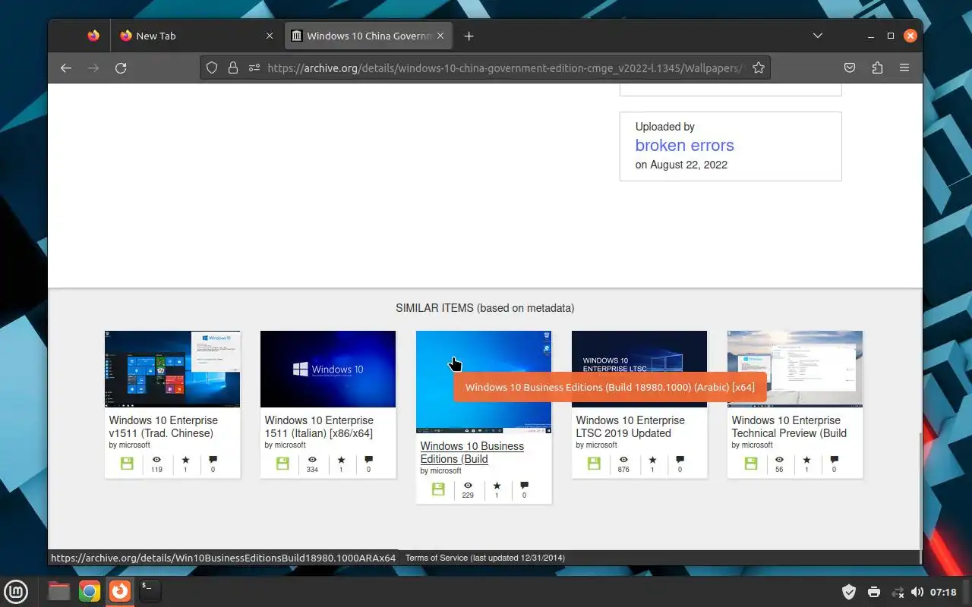Click software disk icon on LTSC 2019 card
Viewport: 972px width, 607px height.
click(594, 463)
